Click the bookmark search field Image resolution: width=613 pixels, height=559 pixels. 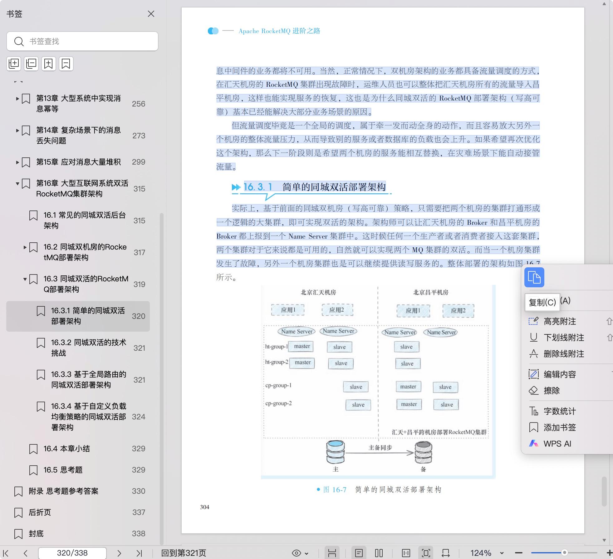click(x=82, y=41)
